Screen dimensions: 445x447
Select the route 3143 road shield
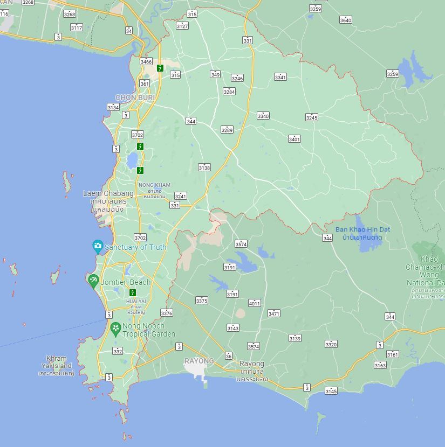[233, 328]
